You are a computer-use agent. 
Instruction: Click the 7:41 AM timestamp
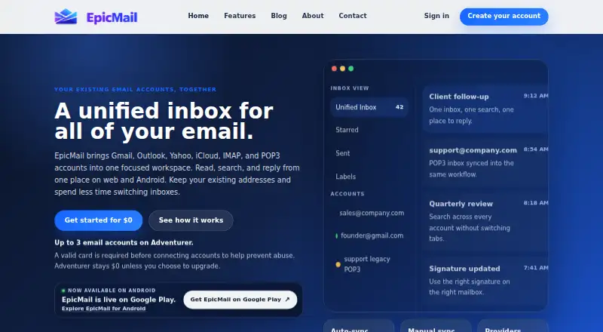[536, 268]
